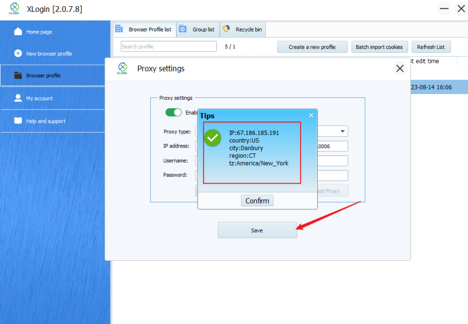Viewport: 468px width, 324px height.
Task: Click the My account person icon
Action: click(x=18, y=98)
